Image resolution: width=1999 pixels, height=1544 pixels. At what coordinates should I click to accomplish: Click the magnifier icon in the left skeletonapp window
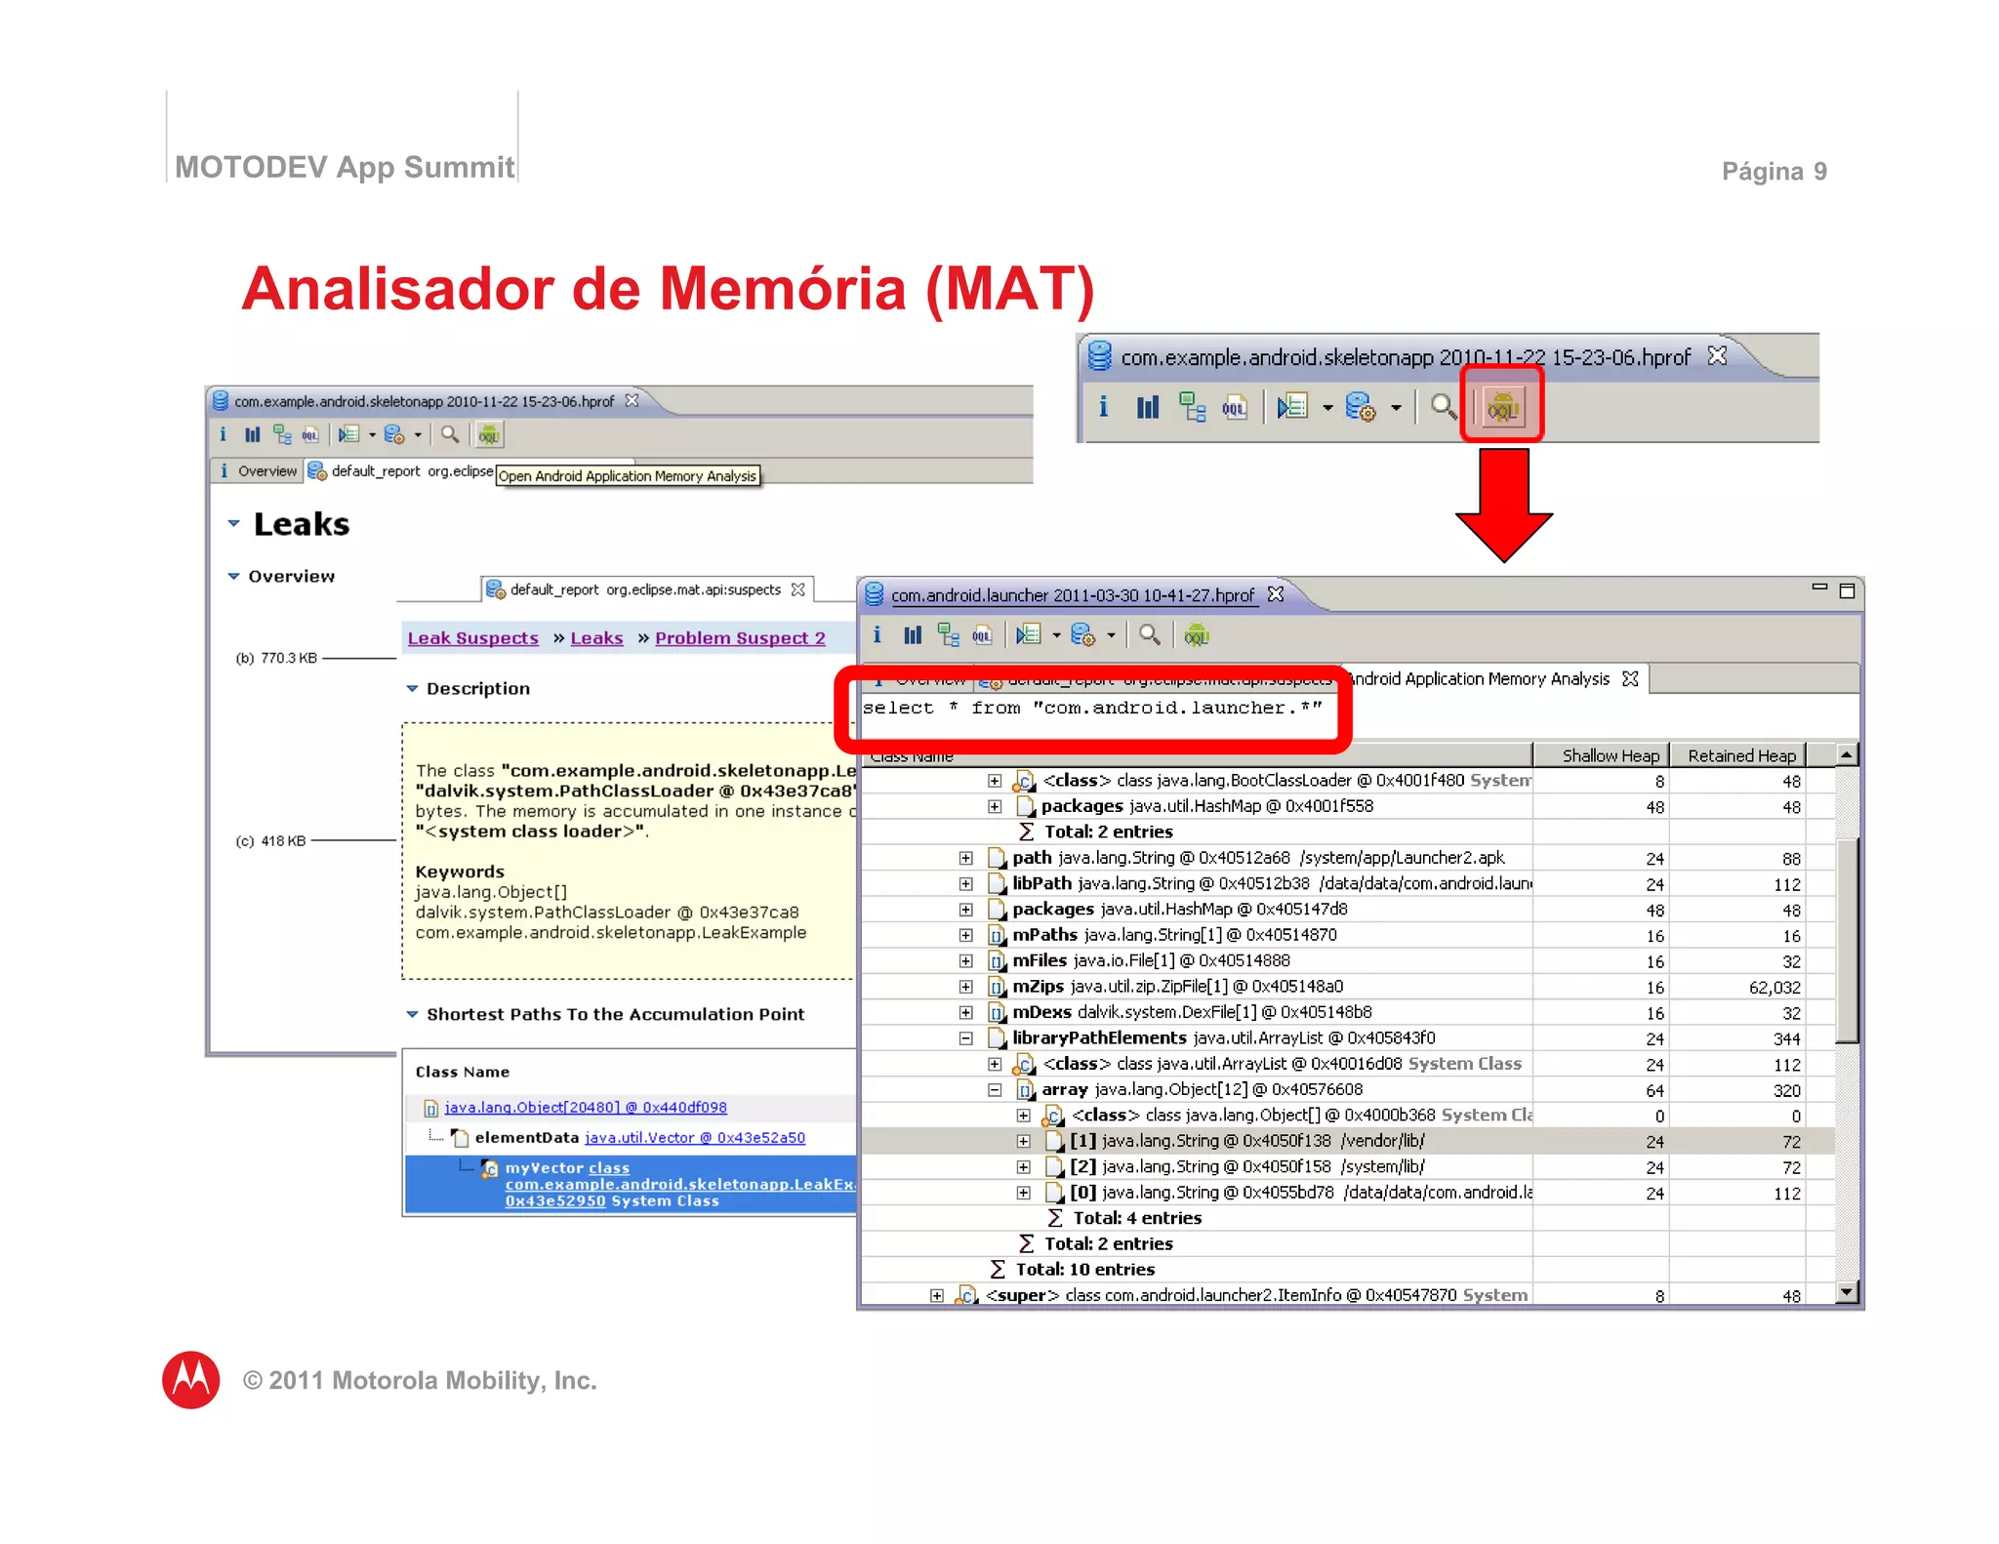click(x=449, y=434)
